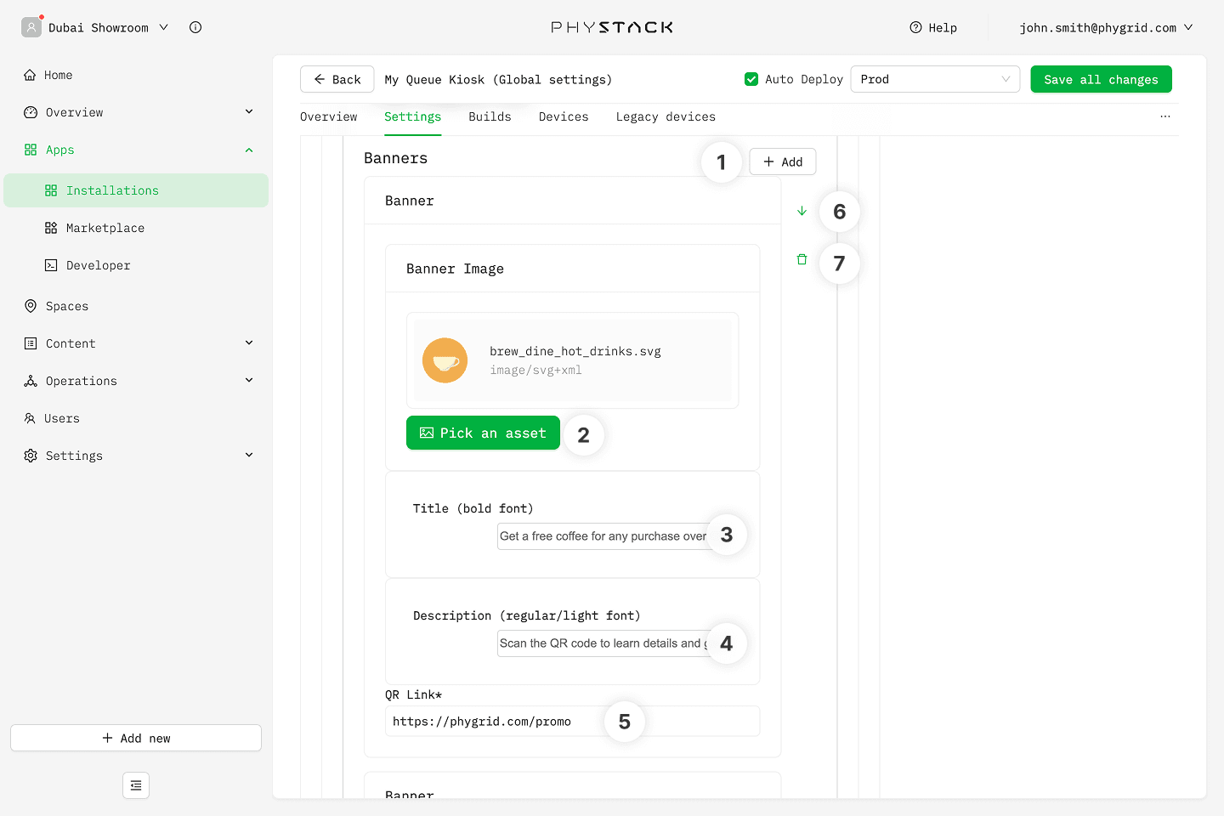The height and width of the screenshot is (816, 1224).
Task: Open Spaces from the sidebar
Action: (66, 306)
